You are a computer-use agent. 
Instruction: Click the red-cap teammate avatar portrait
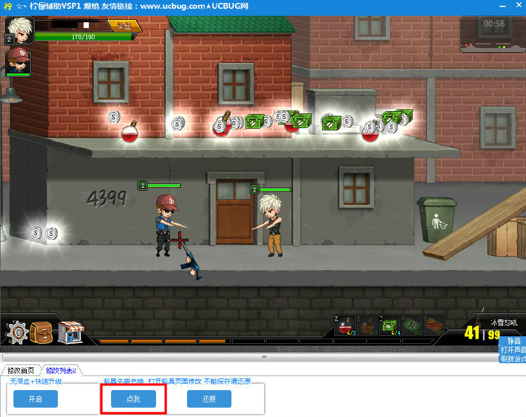click(18, 61)
